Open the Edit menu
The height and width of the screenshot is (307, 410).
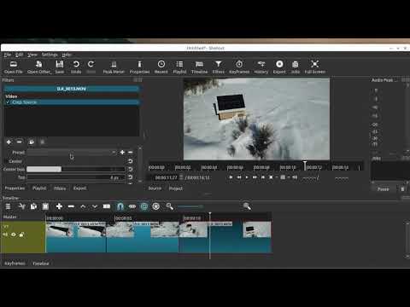20,55
